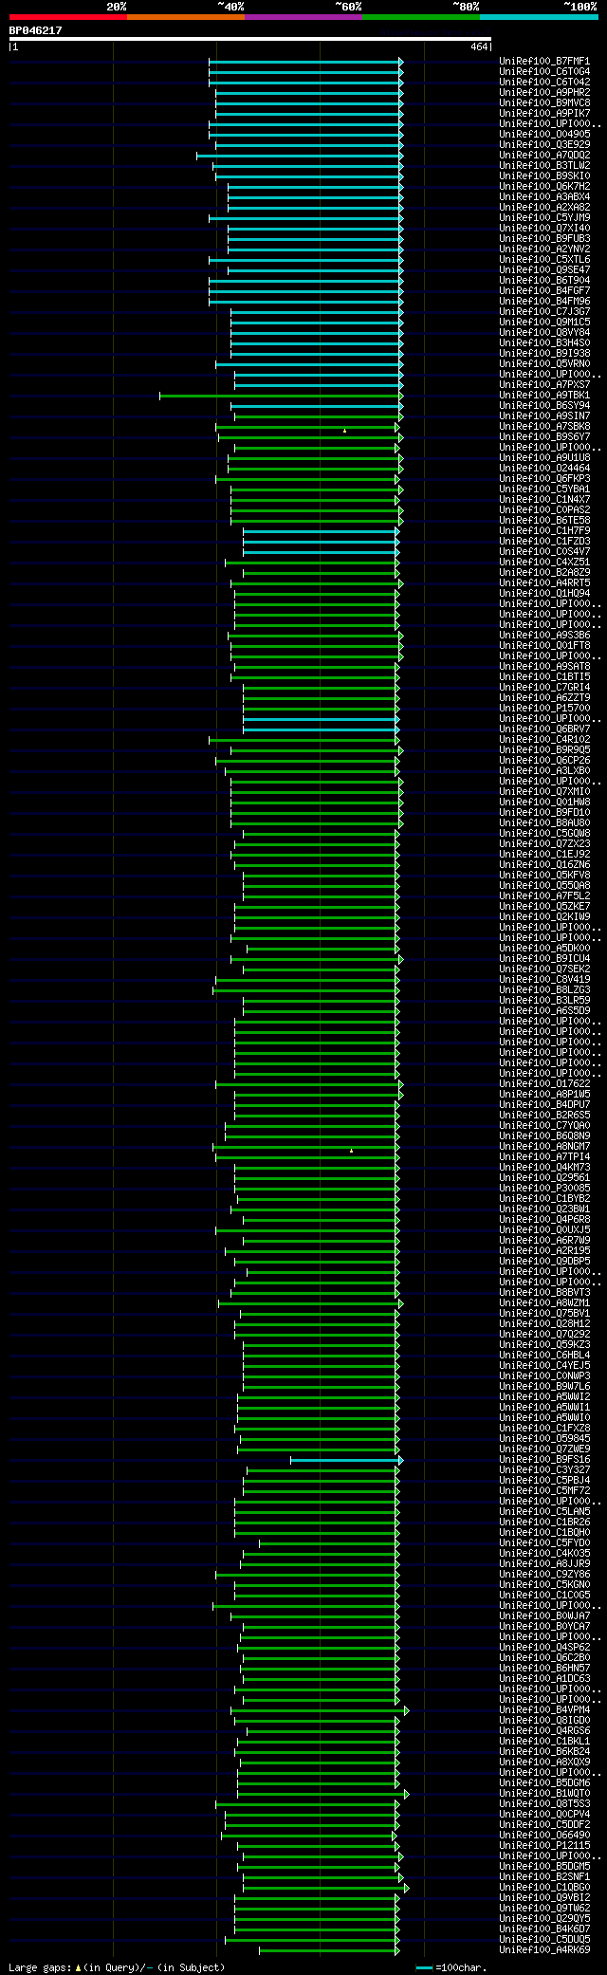Select the BP046217 query name
This screenshot has height=1975, width=607.
click(x=36, y=30)
